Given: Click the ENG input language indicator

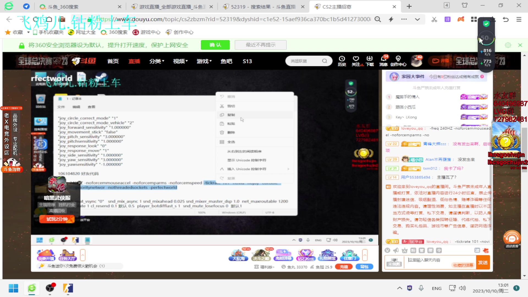Looking at the screenshot, I should click(437, 288).
